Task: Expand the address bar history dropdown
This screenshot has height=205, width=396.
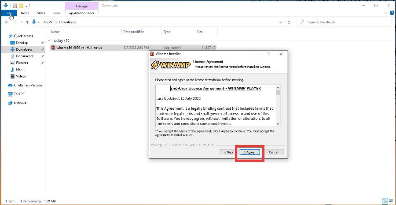Action: pos(281,22)
